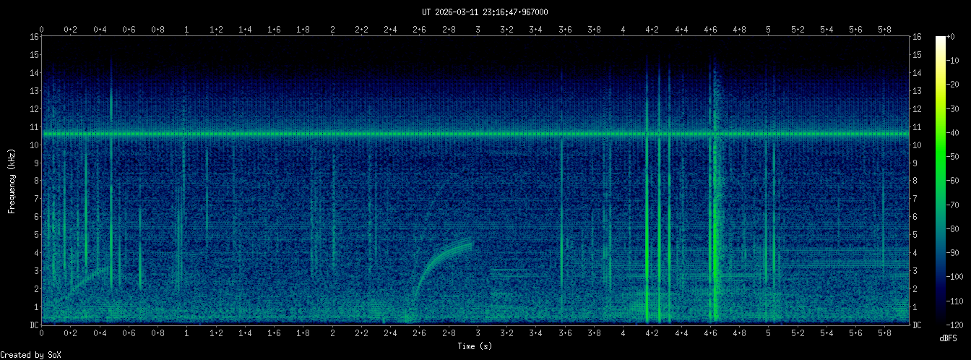Viewport: 971px width, 360px height.
Task: Click the 2 second tick on top time axis
Action: pyautogui.click(x=332, y=30)
